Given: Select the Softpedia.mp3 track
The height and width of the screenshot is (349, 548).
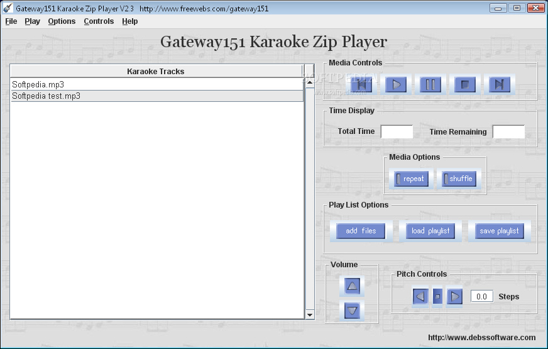Looking at the screenshot, I should click(157, 84).
